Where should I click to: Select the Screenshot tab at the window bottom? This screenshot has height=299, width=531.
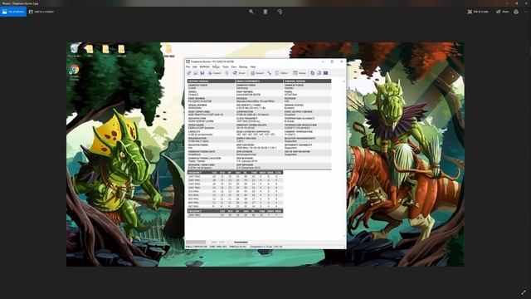click(x=241, y=242)
